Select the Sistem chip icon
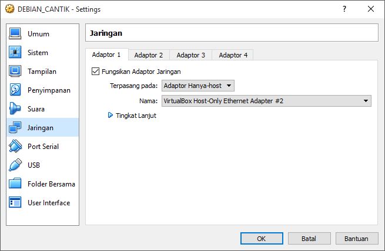 15,52
